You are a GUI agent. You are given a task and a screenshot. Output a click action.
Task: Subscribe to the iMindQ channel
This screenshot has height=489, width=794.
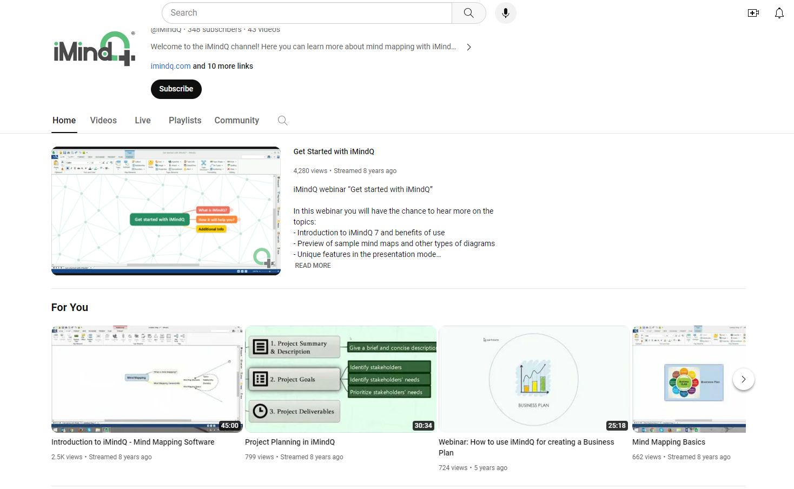point(176,89)
